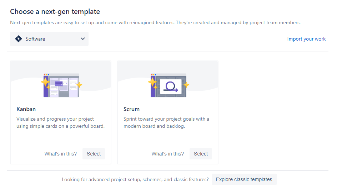Viewport: 357px width, 195px height.
Task: Click the Kanban board illustration thumbnail
Action: pyautogui.click(x=61, y=85)
